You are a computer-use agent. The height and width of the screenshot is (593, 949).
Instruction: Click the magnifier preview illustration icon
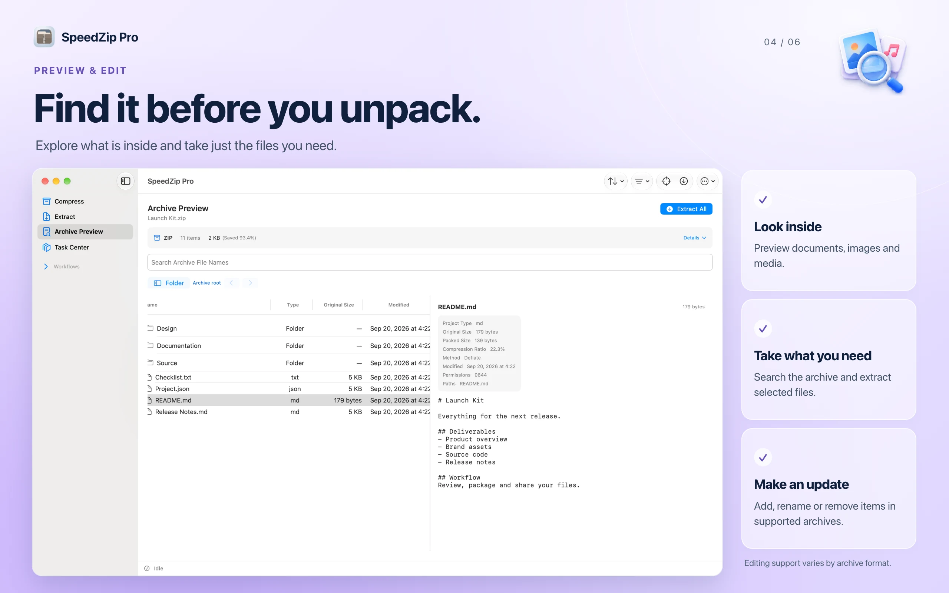[873, 62]
